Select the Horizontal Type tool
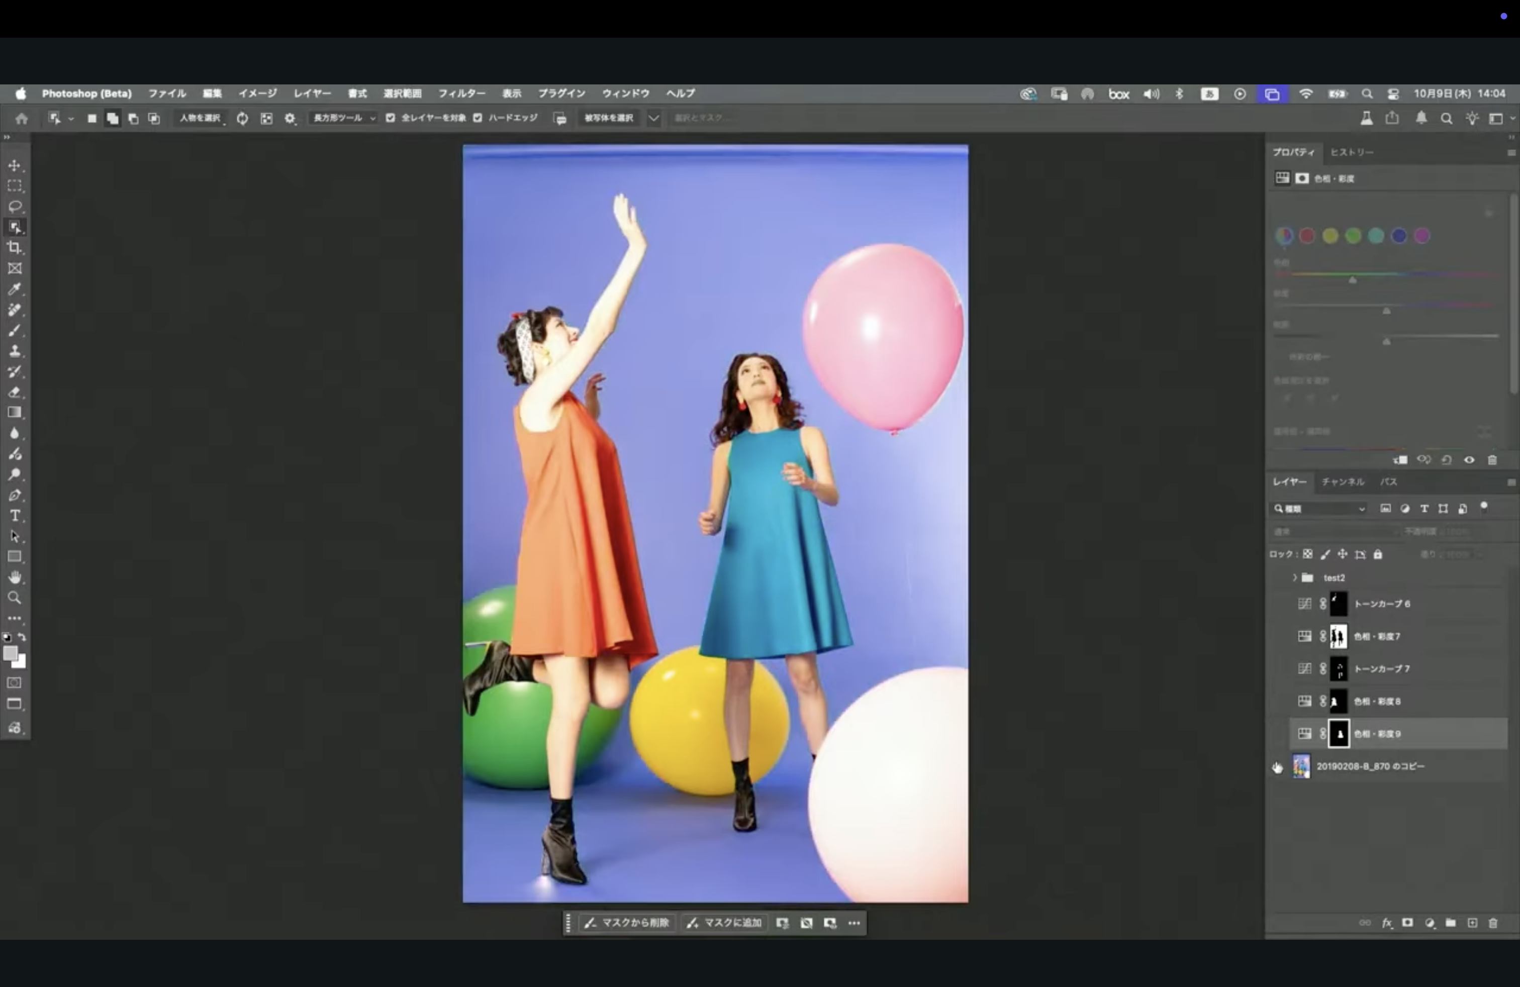Viewport: 1520px width, 987px height. point(15,516)
